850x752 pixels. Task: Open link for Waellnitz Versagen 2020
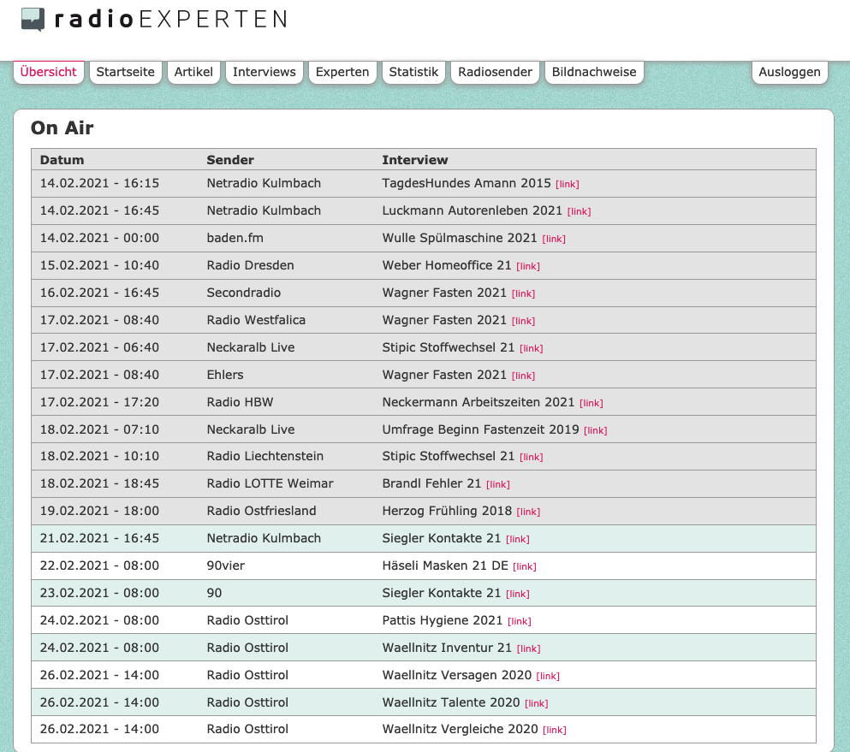548,676
